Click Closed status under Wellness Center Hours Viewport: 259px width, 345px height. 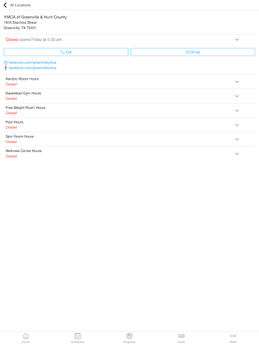[x=11, y=156]
